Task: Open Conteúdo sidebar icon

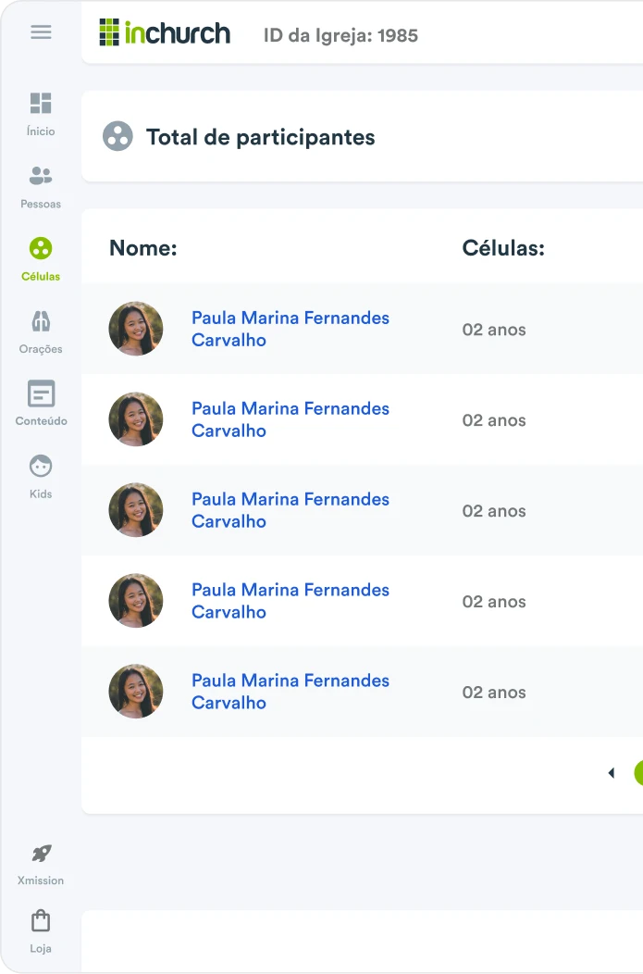Action: coord(41,393)
